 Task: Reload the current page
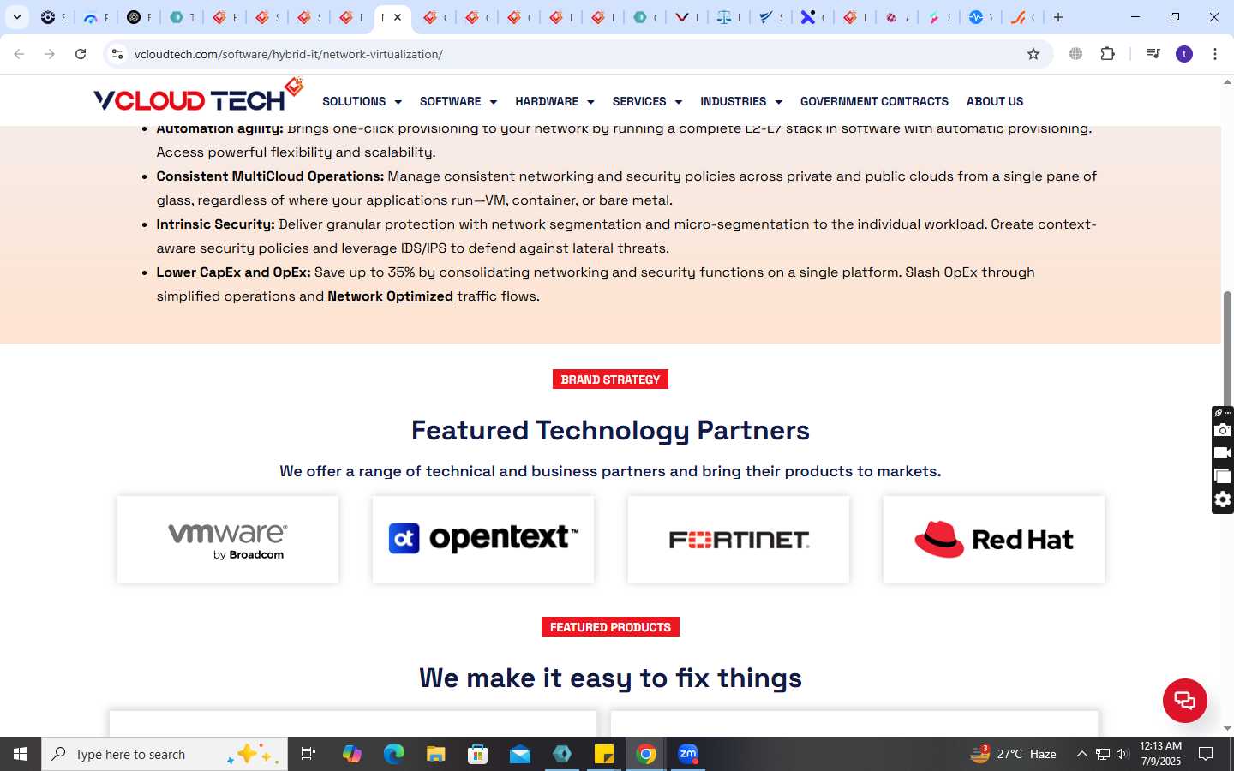click(x=81, y=54)
